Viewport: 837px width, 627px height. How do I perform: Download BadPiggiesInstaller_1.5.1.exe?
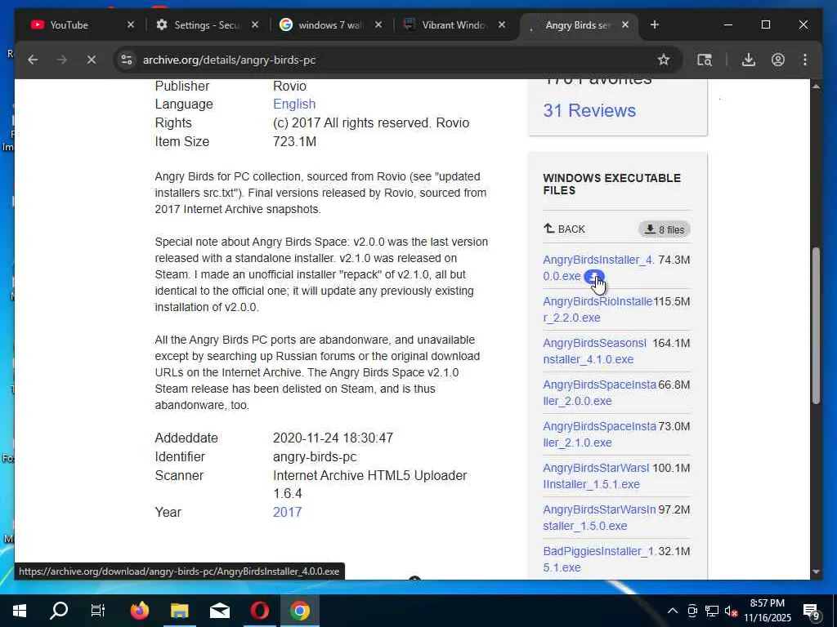coord(599,558)
